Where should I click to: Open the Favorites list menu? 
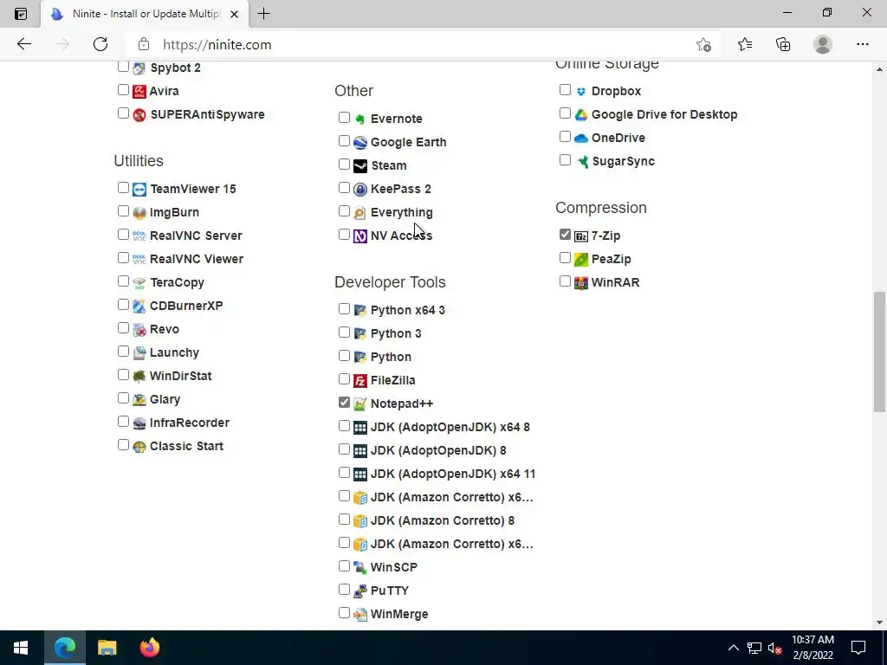click(745, 45)
